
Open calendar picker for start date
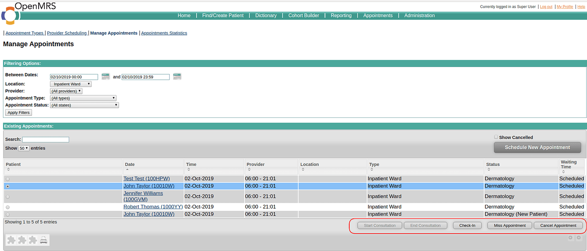pyautogui.click(x=105, y=77)
